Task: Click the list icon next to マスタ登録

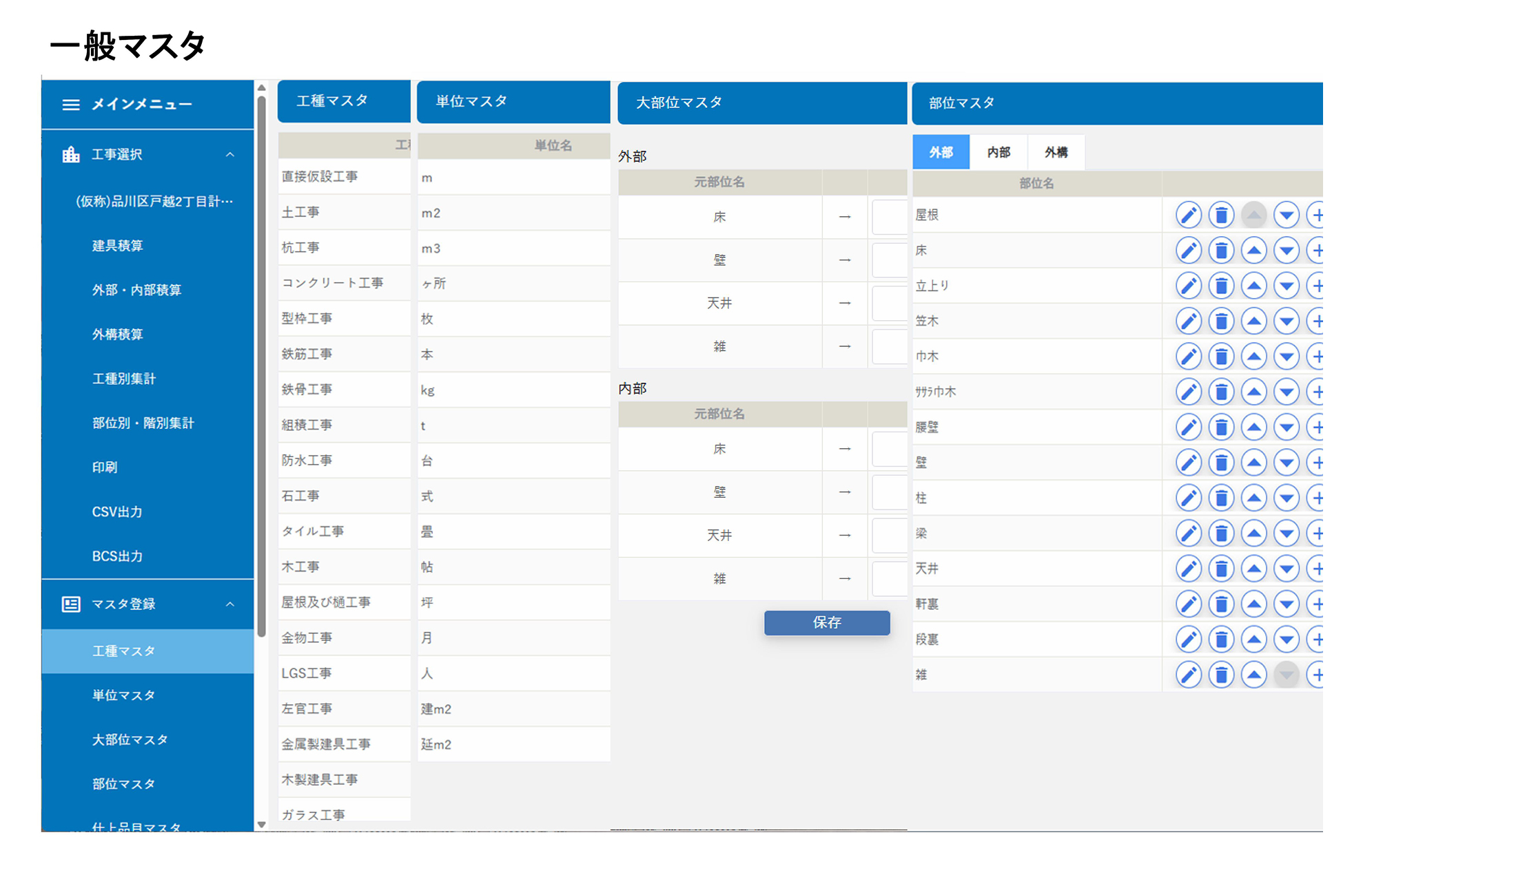Action: [x=71, y=604]
